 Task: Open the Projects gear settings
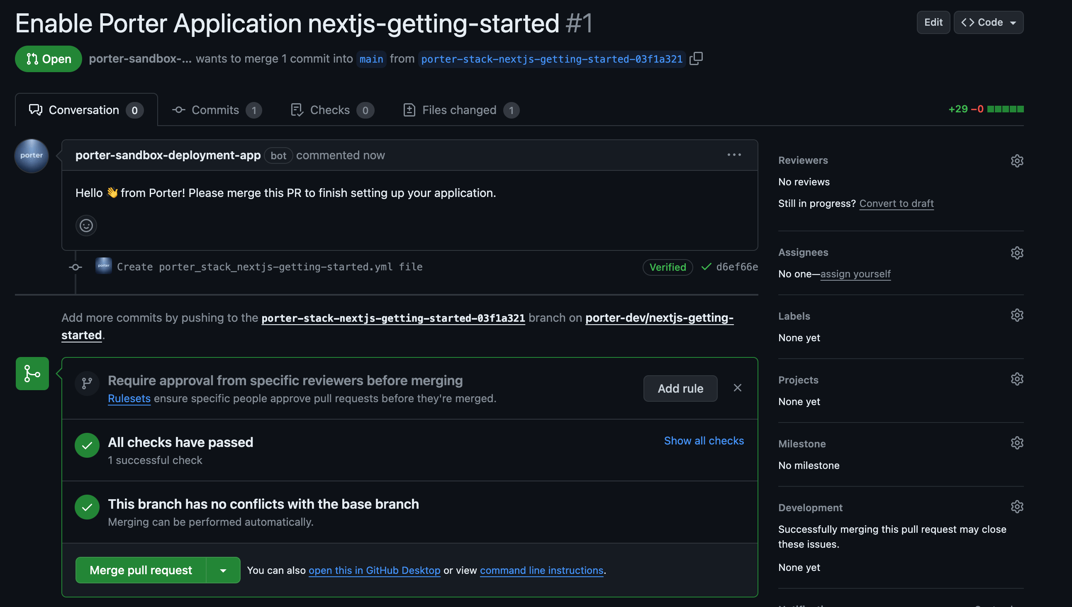coord(1016,379)
